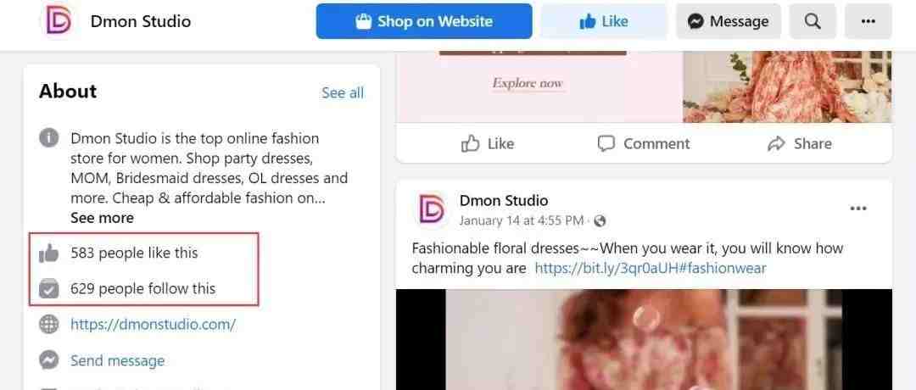
Task: Open the https://dmonstudio.com/ website link
Action: coord(153,324)
